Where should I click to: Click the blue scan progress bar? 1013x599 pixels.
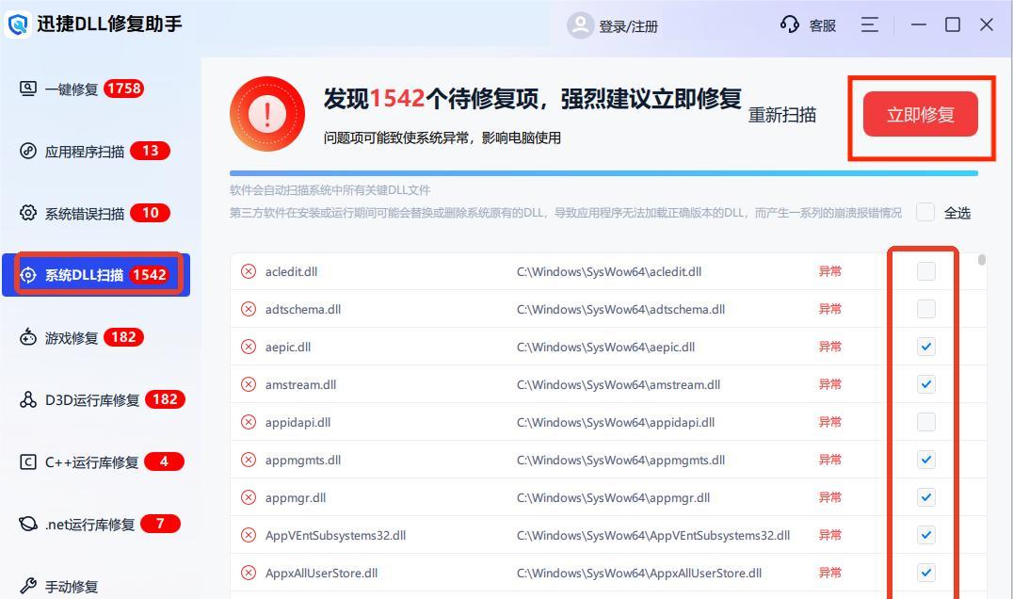603,173
